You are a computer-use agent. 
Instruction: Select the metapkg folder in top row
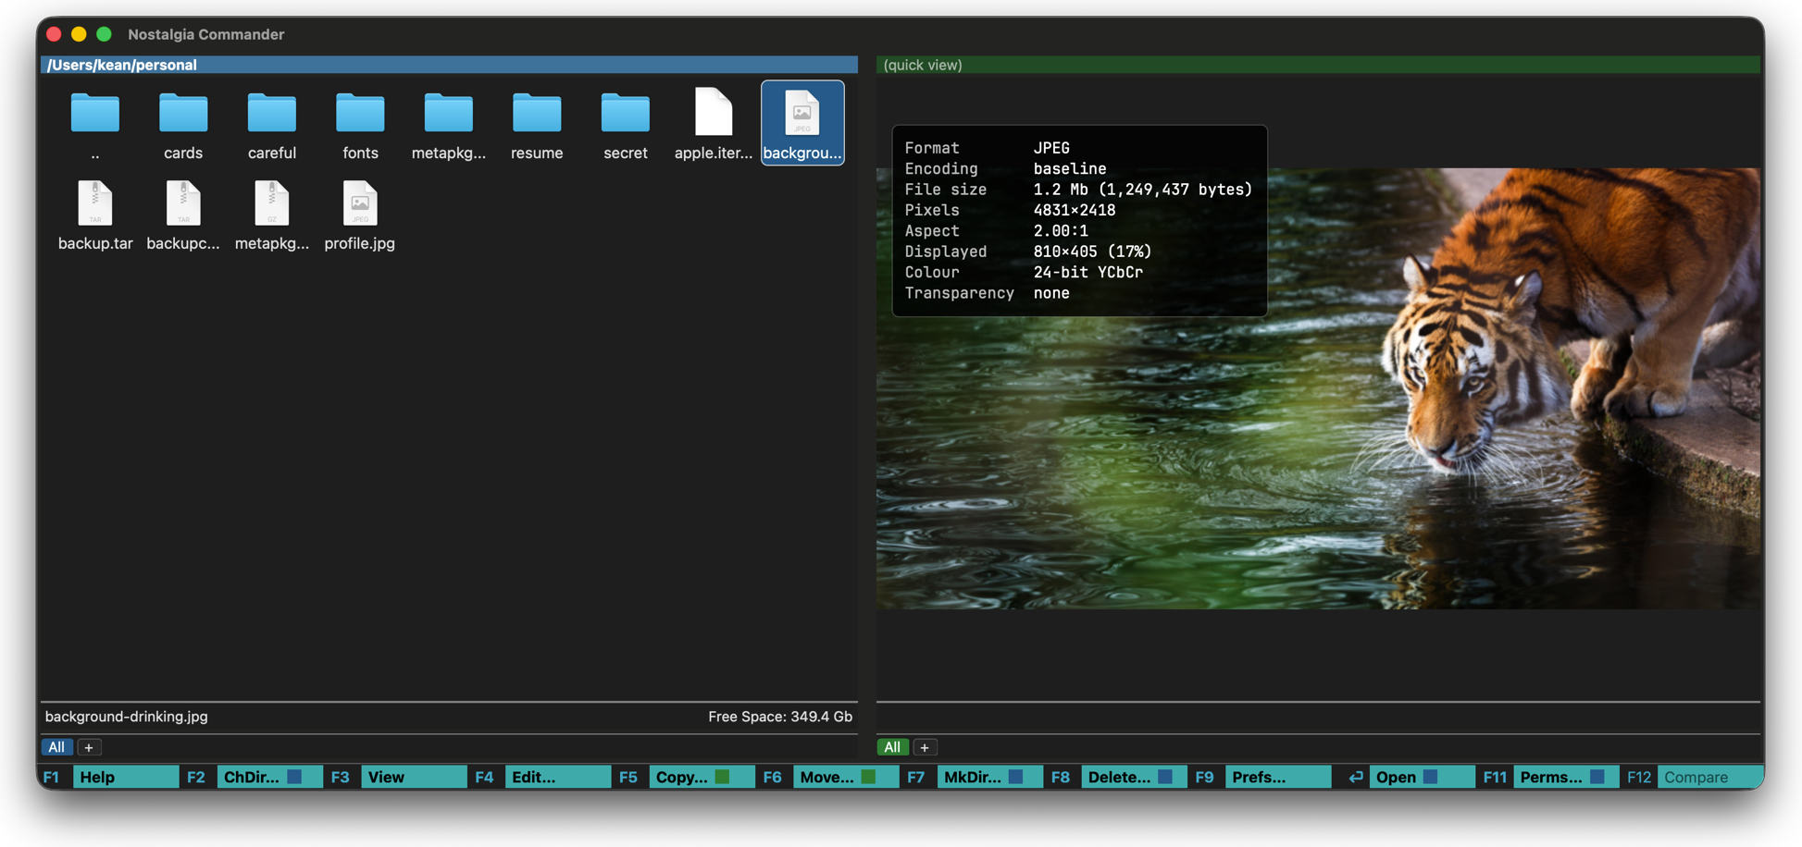pyautogui.click(x=449, y=124)
